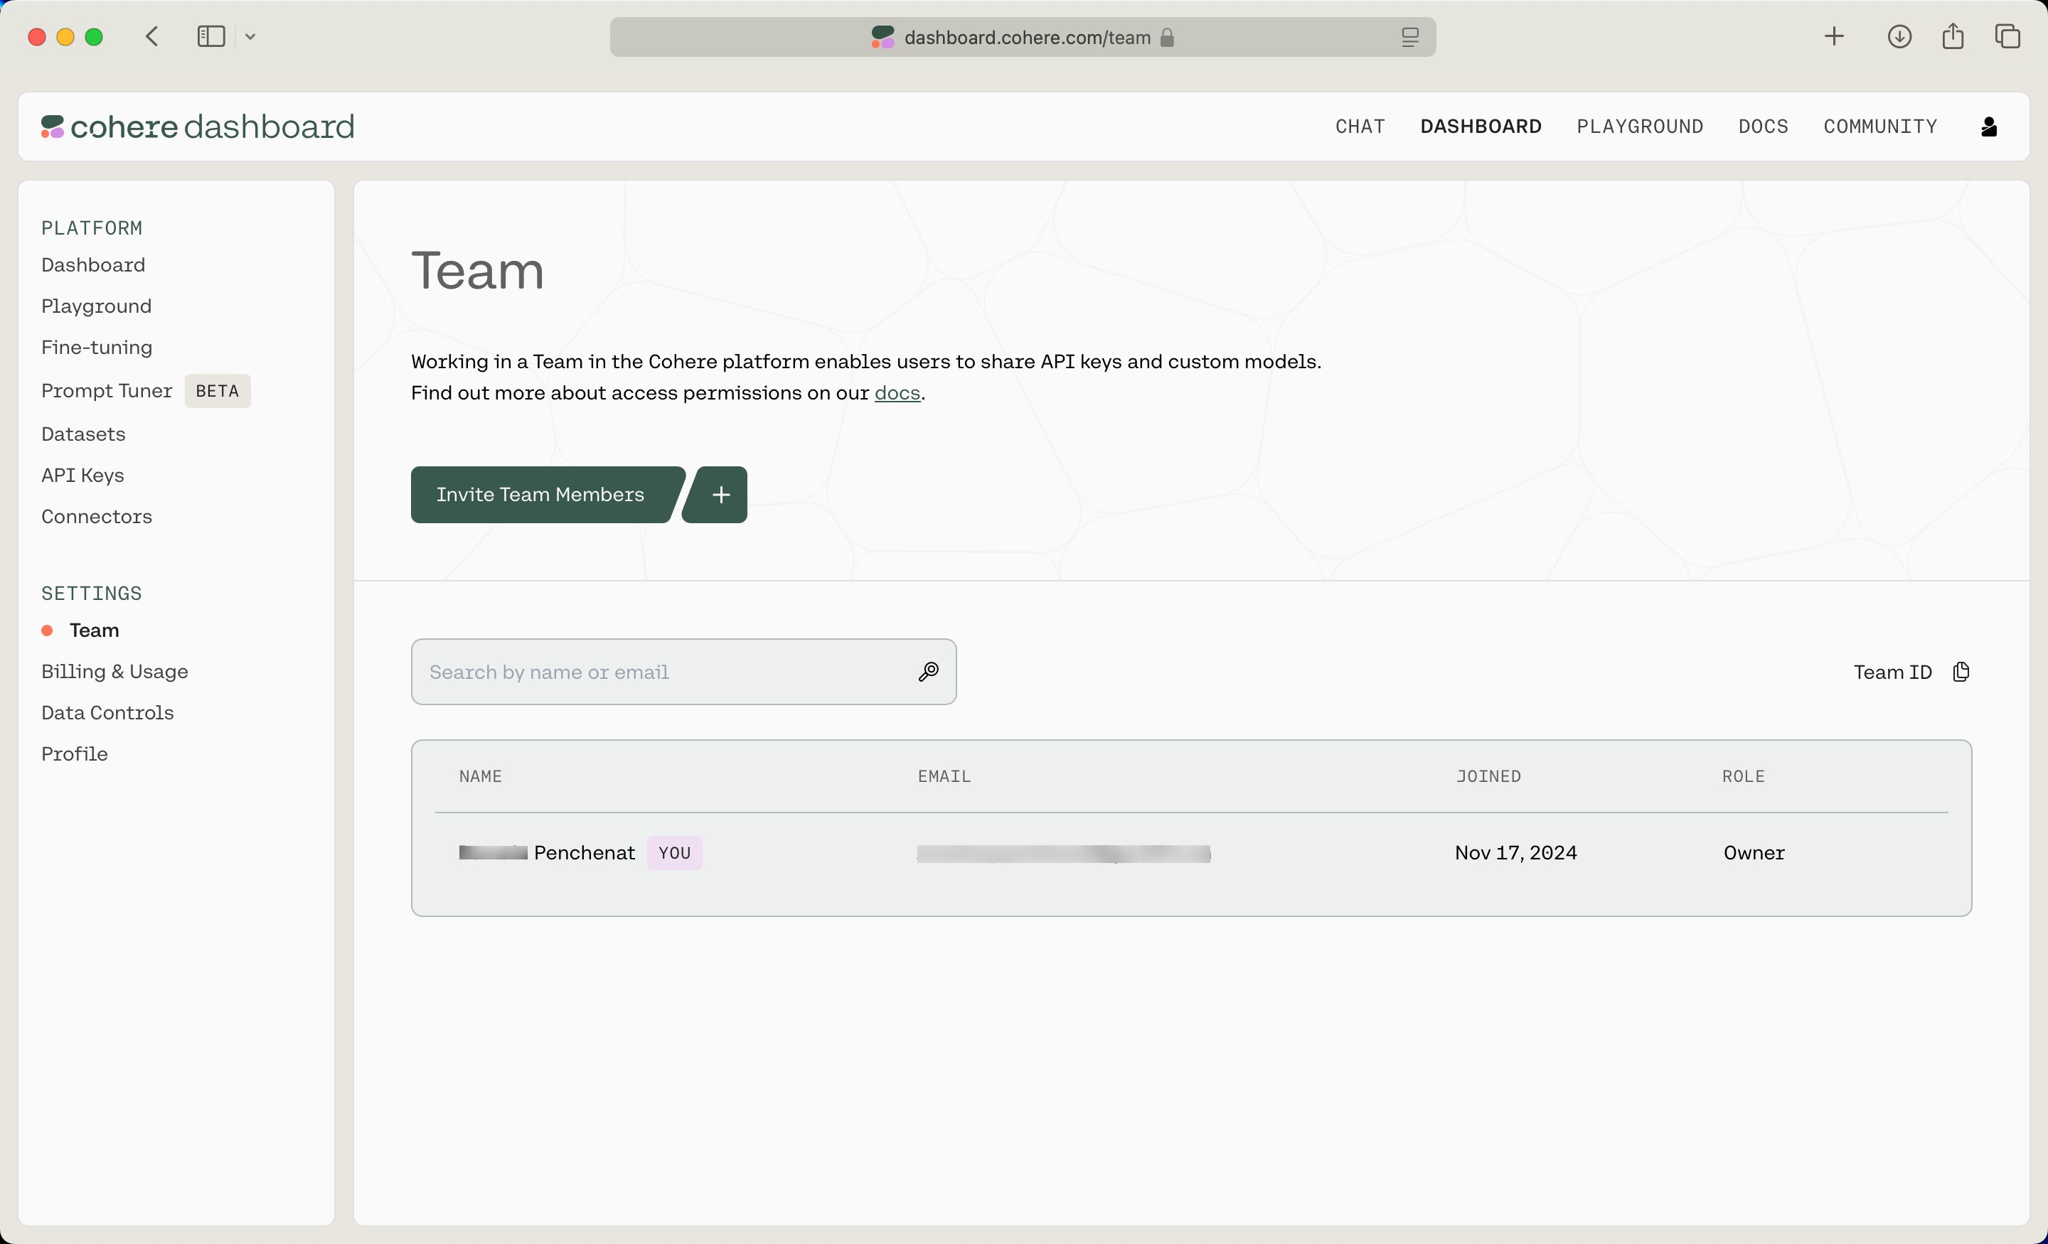Open the COMMUNITY nav item
This screenshot has width=2048, height=1244.
(1880, 127)
